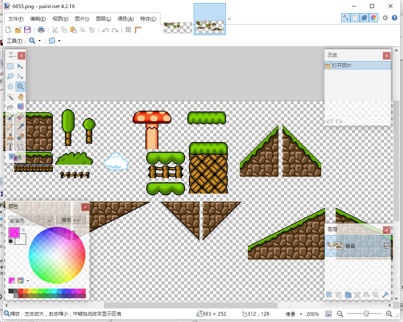
Task: Close the 历史 history panel
Action: pyautogui.click(x=386, y=56)
